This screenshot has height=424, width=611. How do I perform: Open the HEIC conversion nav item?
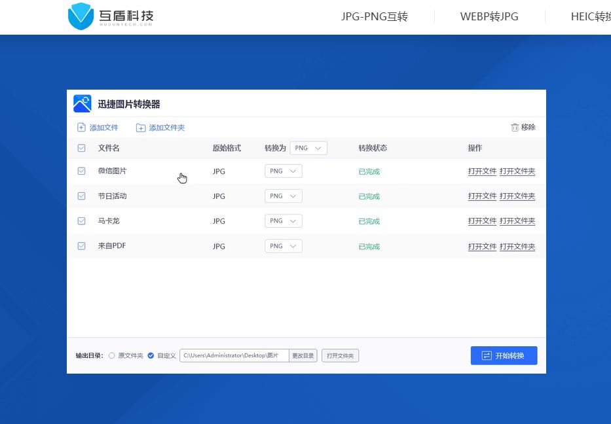coord(591,16)
